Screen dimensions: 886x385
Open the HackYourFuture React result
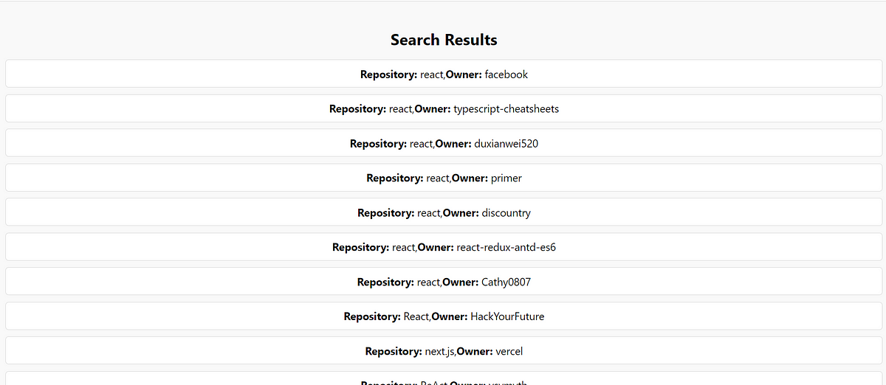[x=444, y=316]
